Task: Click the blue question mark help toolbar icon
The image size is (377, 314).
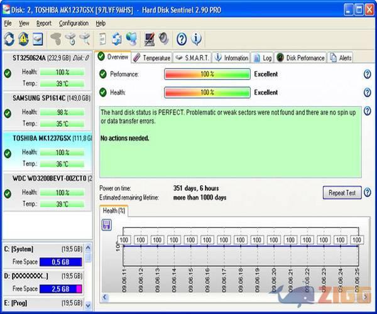Action: click(x=182, y=39)
